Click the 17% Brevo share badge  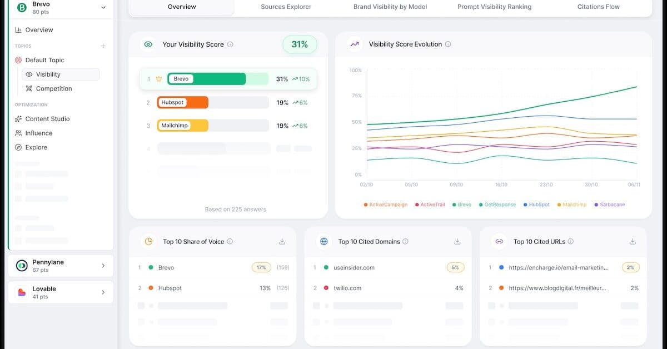[261, 268]
